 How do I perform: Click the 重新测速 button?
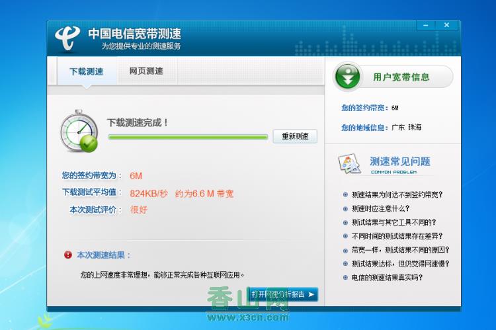click(295, 136)
